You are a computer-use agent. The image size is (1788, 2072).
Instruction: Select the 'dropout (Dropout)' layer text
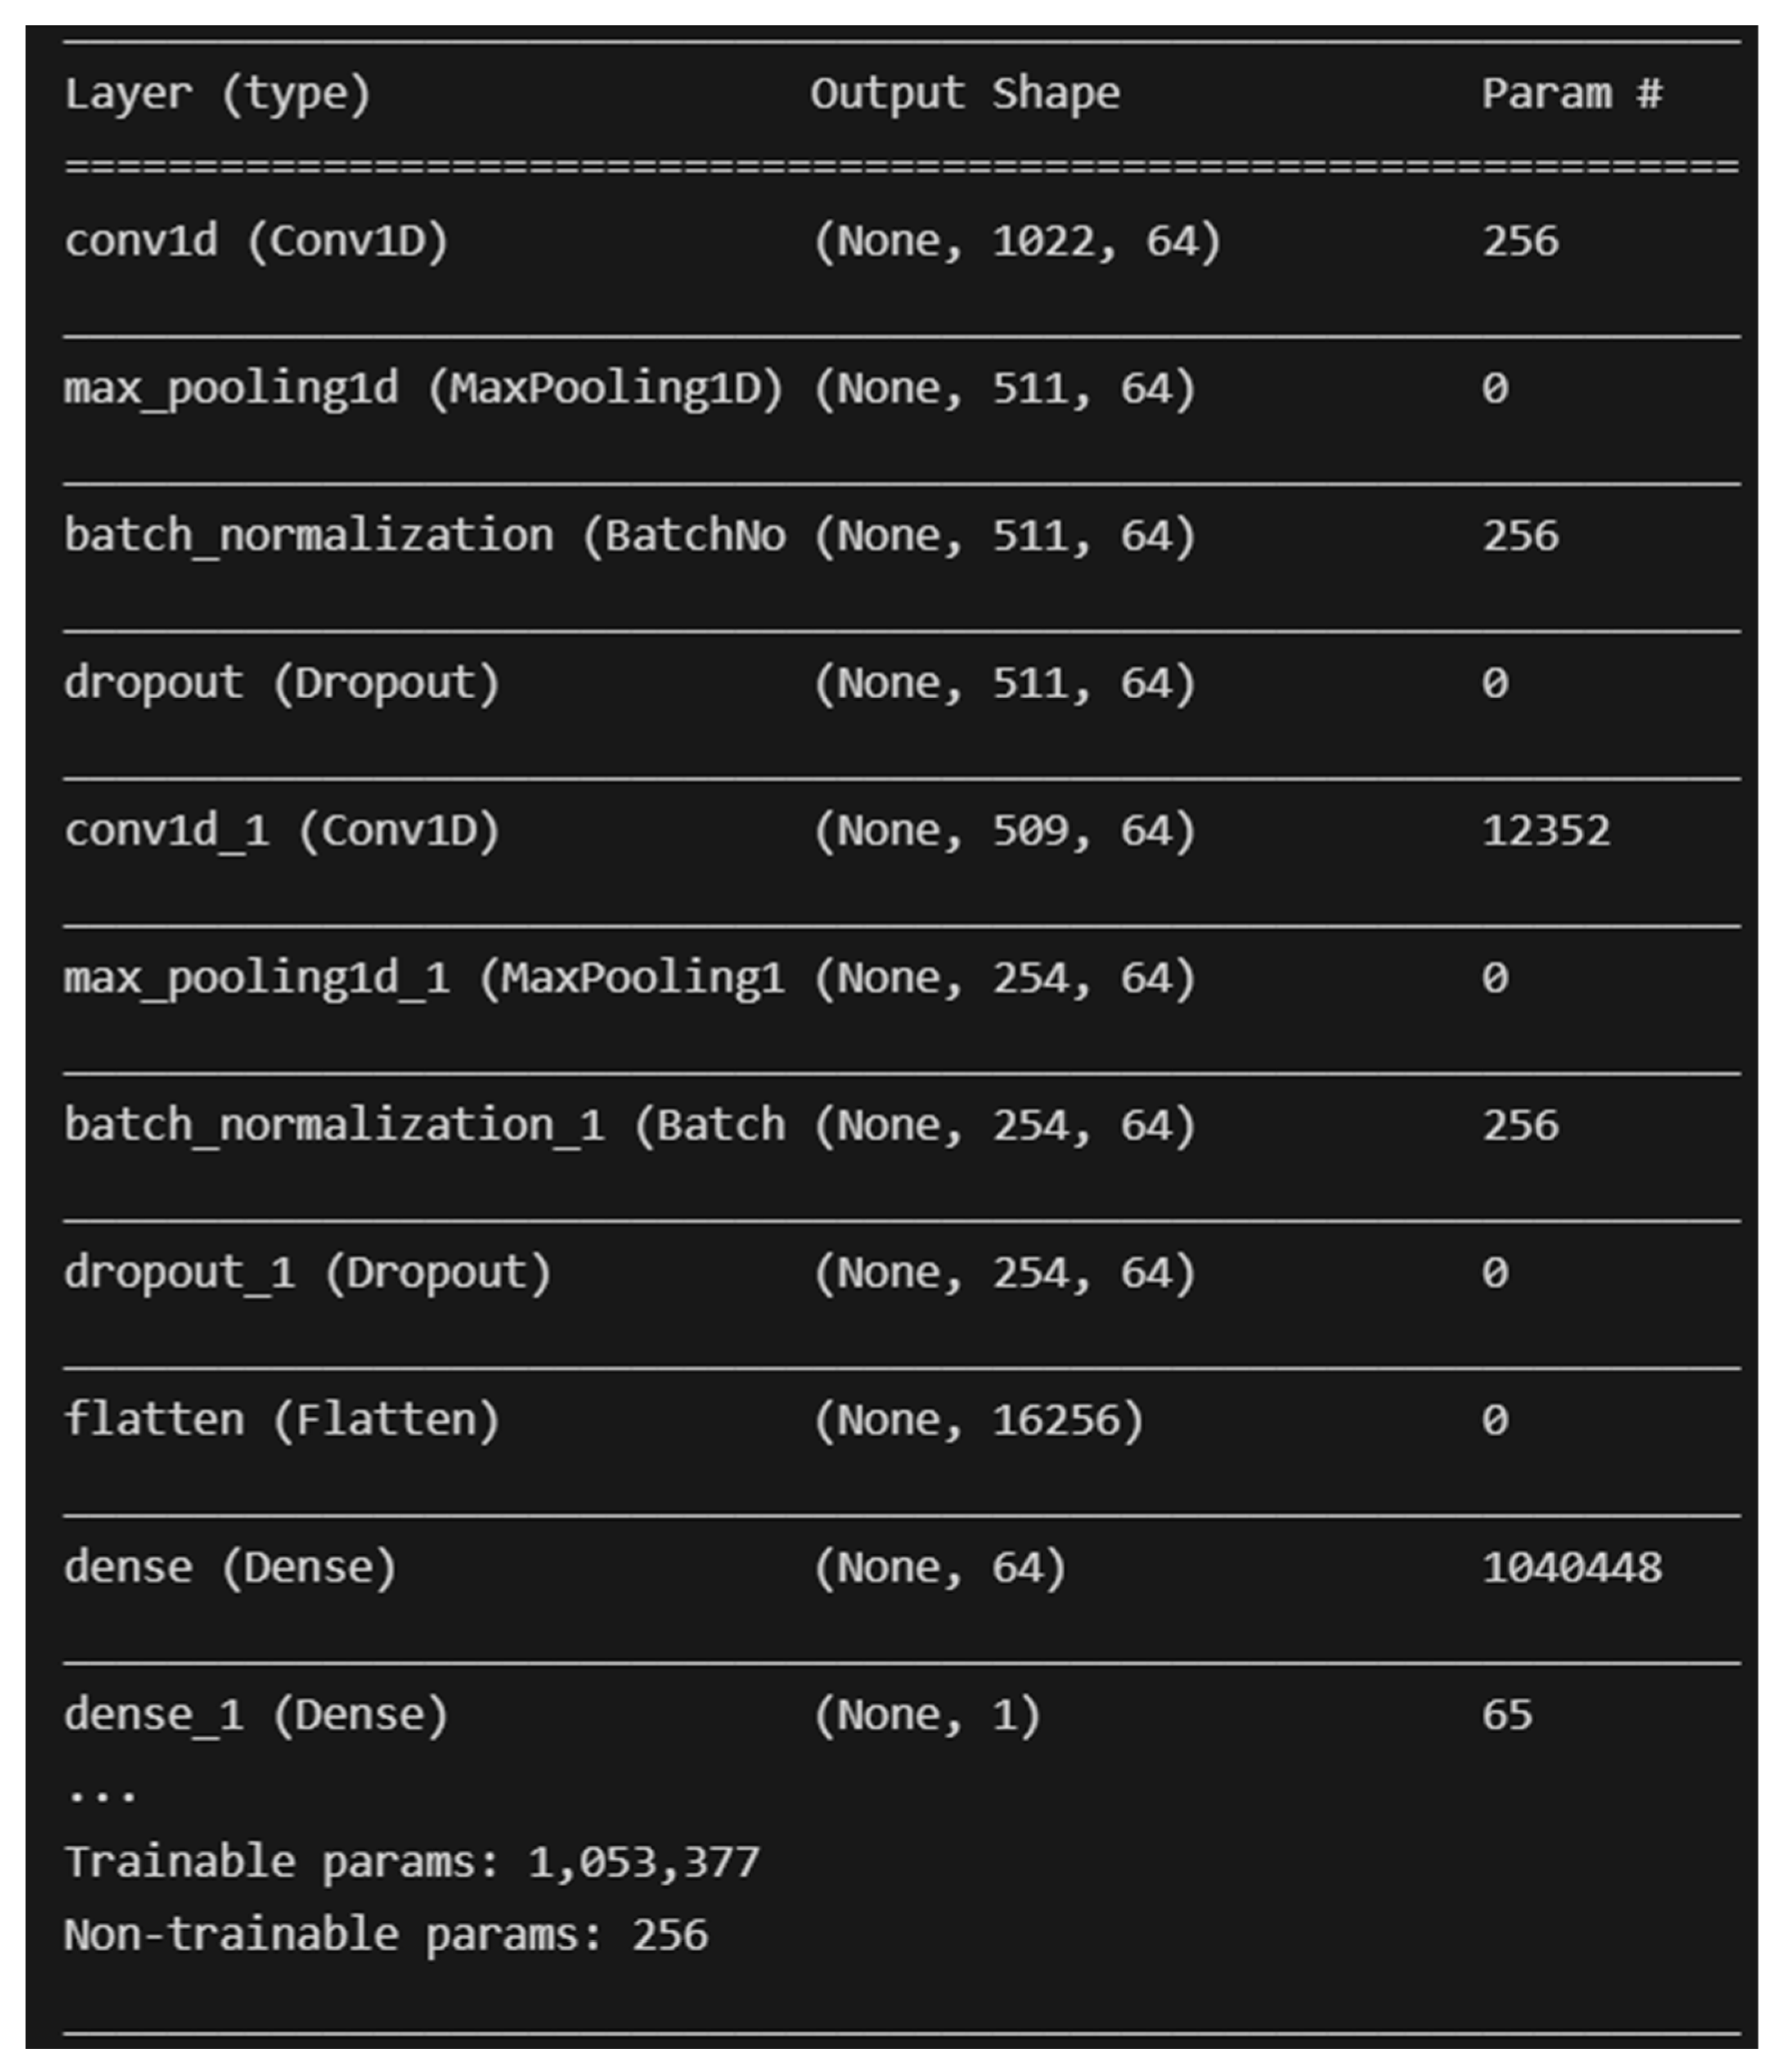click(281, 684)
